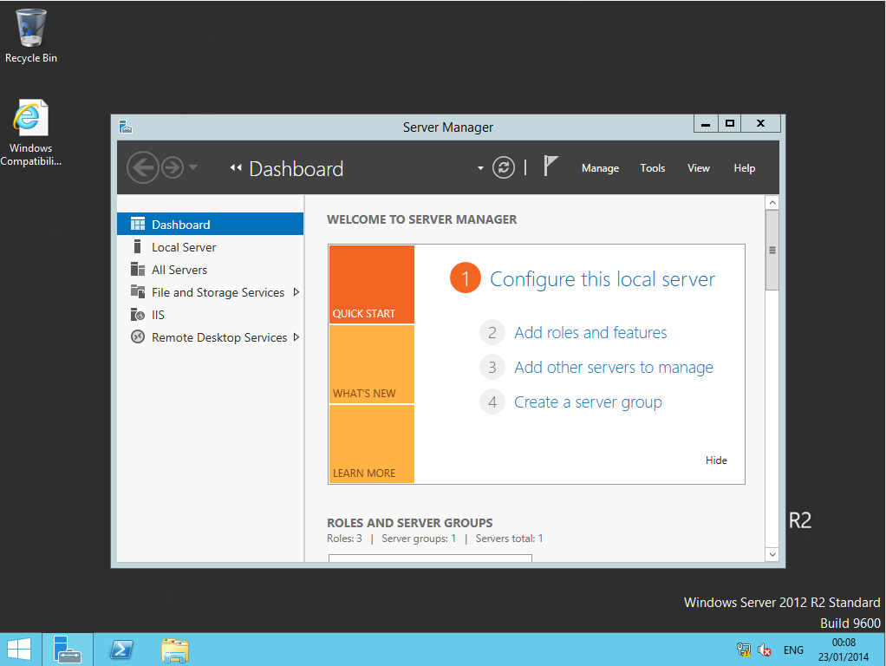
Task: Hide the welcome tile
Action: pyautogui.click(x=716, y=460)
